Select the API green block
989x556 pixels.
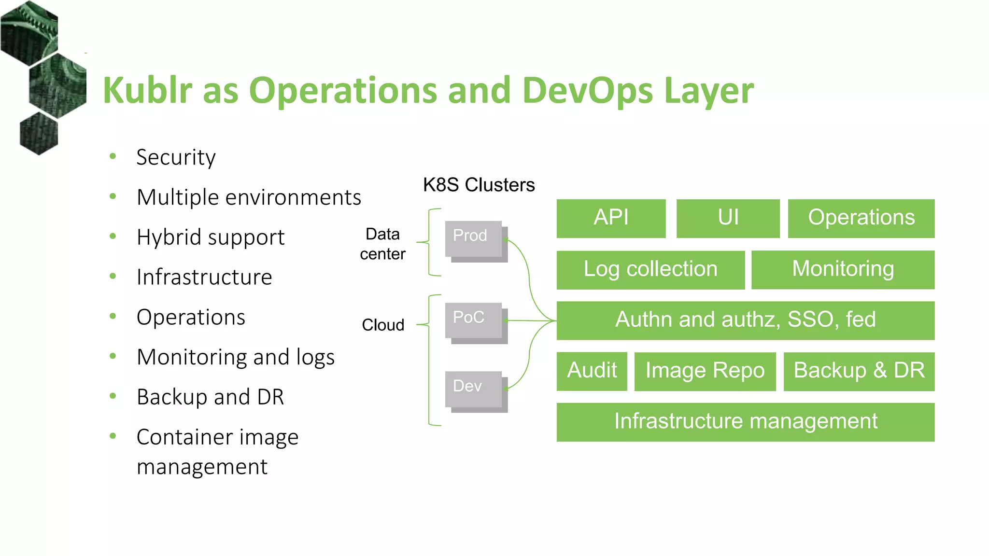611,218
